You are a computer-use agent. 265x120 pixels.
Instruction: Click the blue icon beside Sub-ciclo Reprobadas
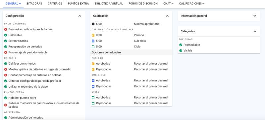(93, 86)
